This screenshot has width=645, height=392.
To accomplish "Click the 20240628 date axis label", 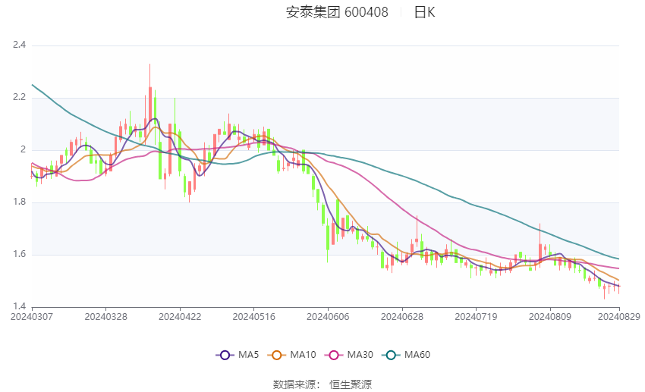I will pos(402,317).
